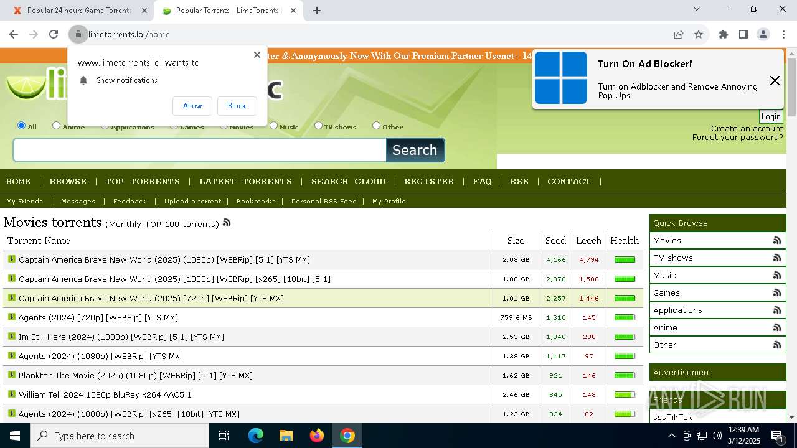Screen dimensions: 797x448
Task: Click download arrow for Captain America 1080p 2.08 GB
Action: click(11, 259)
